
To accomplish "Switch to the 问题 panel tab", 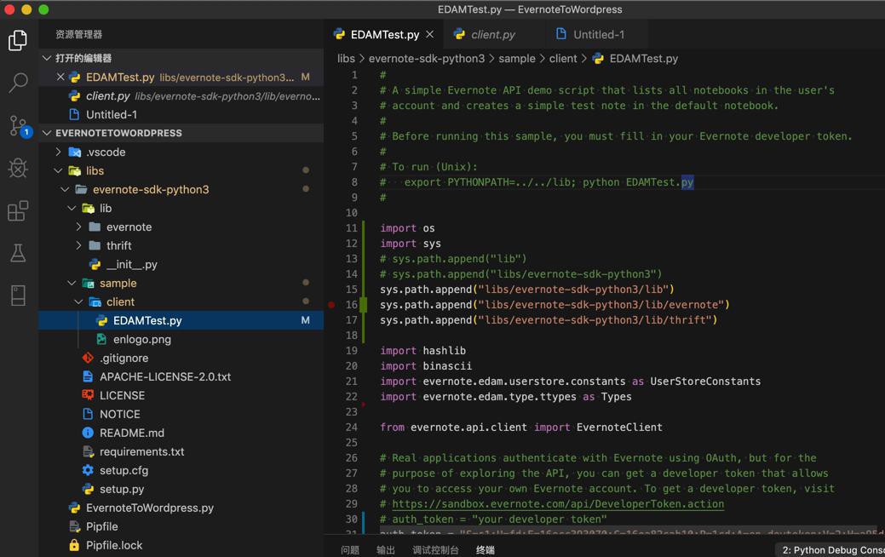I will pos(350,549).
